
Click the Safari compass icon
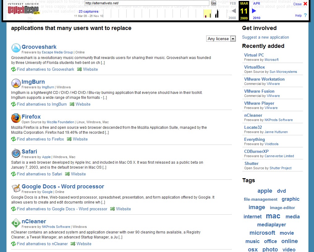click(x=16, y=153)
